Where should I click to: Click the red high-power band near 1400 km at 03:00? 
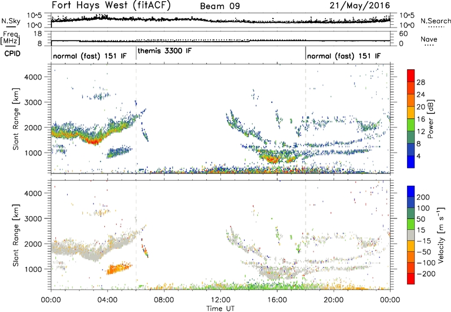tap(94, 140)
